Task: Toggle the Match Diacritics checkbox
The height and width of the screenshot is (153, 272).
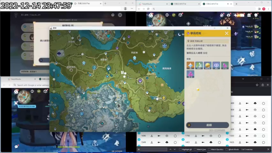Action: coord(209,149)
